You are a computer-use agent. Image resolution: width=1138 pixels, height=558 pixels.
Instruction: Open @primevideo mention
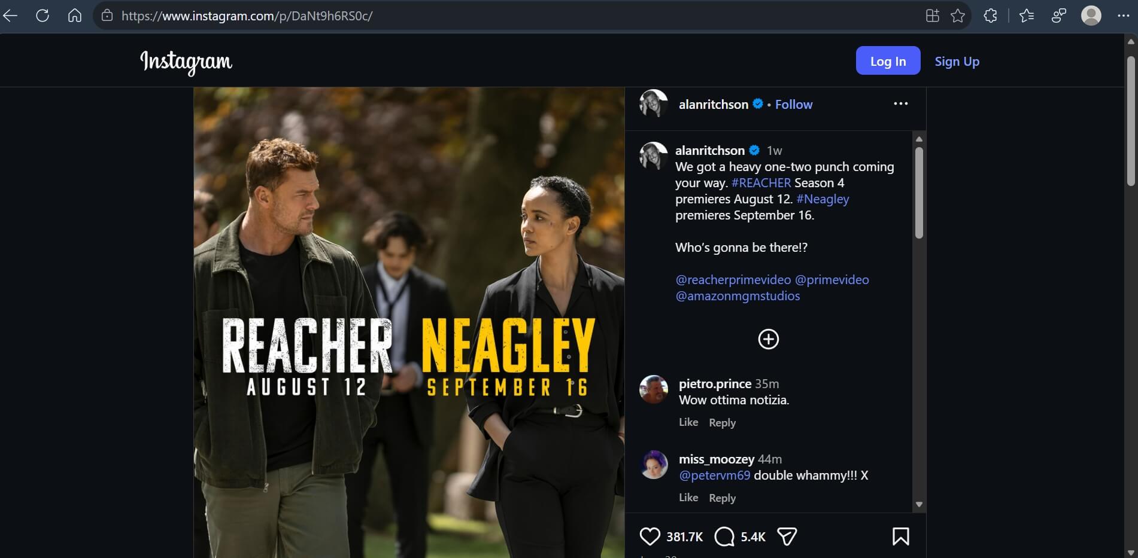tap(832, 279)
